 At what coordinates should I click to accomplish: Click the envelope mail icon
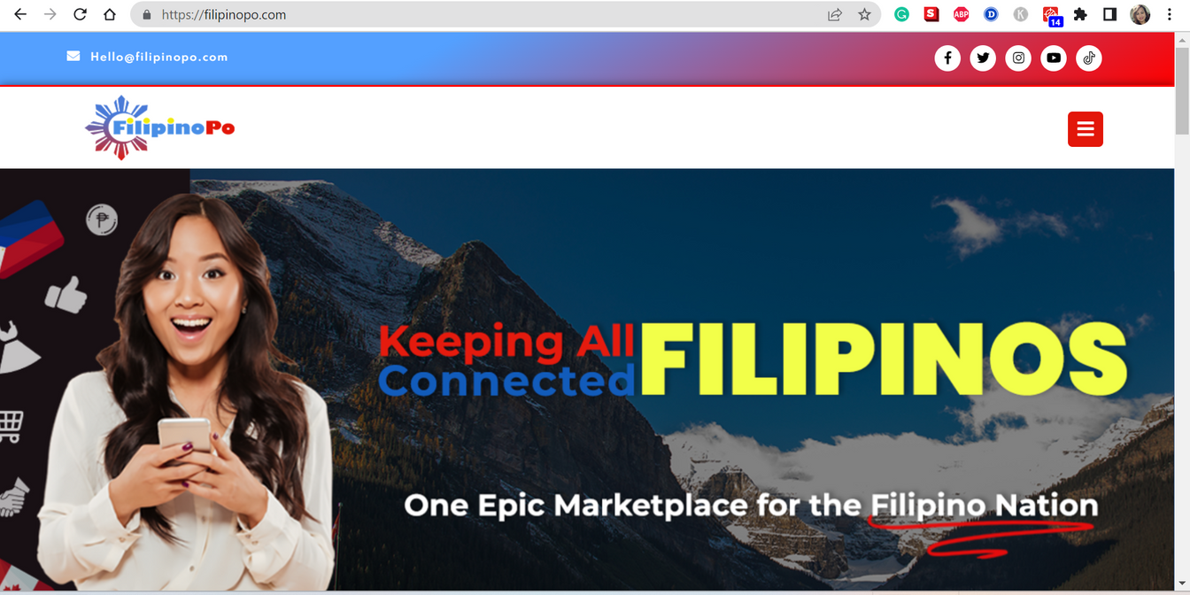73,56
